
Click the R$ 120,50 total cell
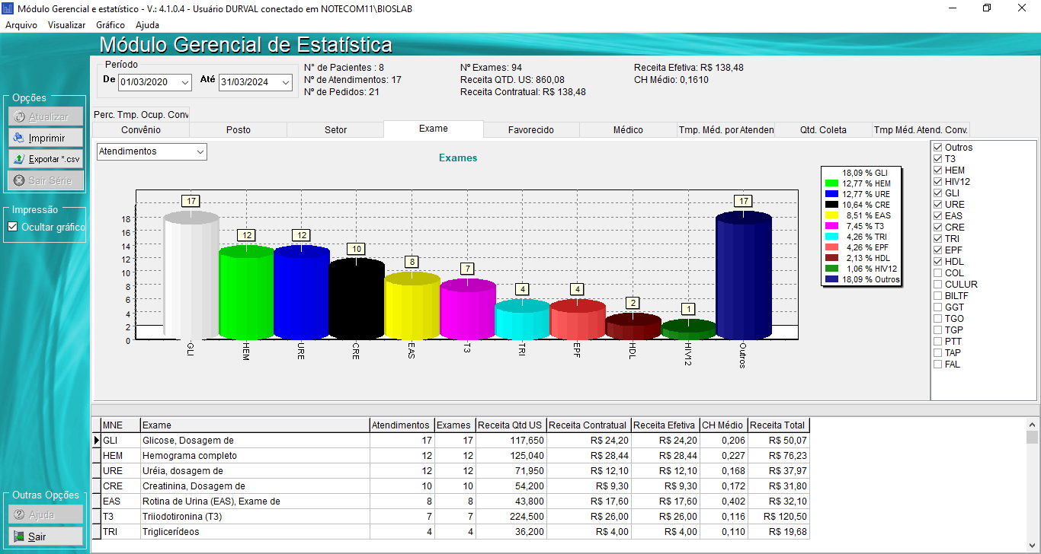click(778, 517)
